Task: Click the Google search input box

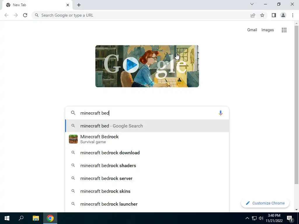Action: pyautogui.click(x=147, y=113)
